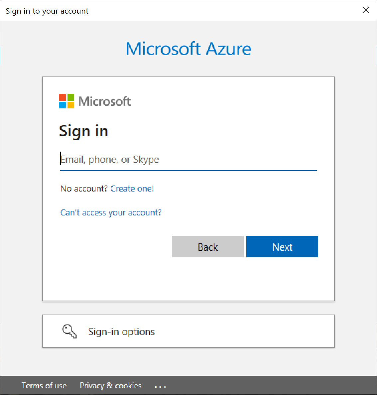This screenshot has height=395, width=377.
Task: Focus the Email, phone, or Skype field
Action: pos(188,160)
